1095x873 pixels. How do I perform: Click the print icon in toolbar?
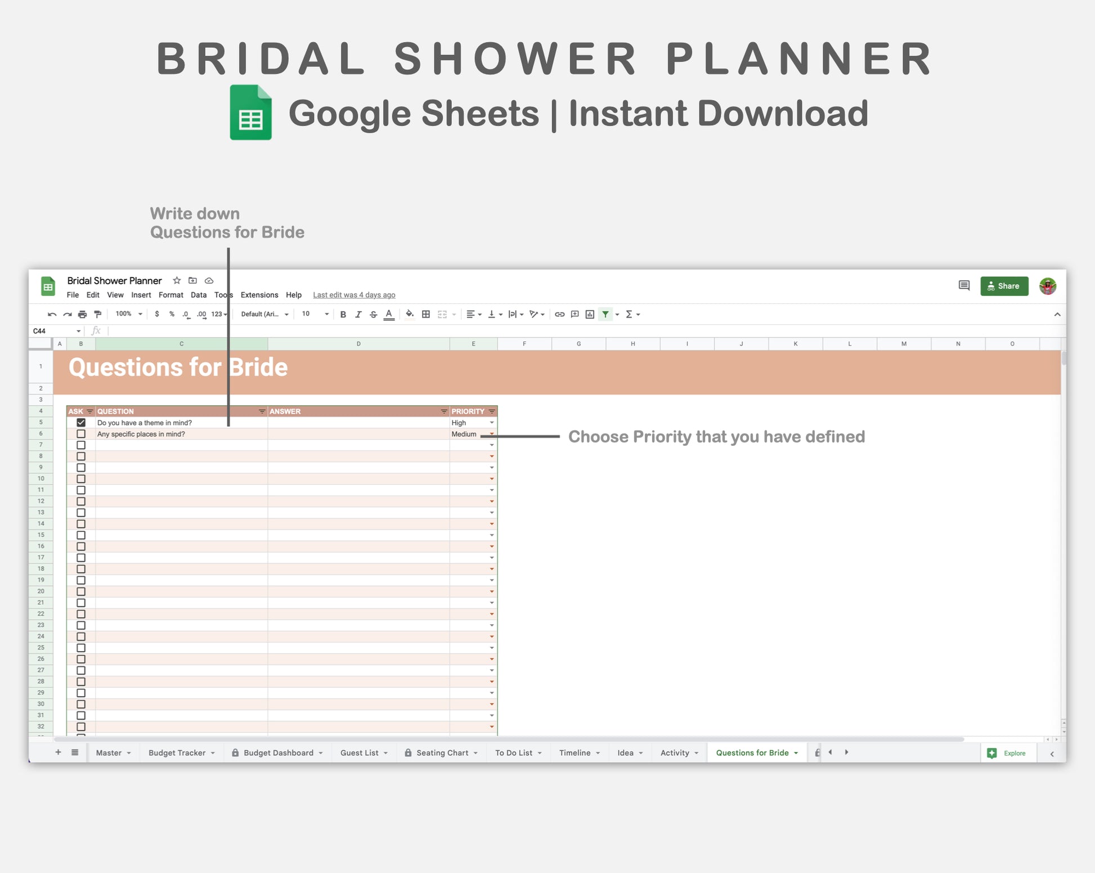tap(82, 315)
